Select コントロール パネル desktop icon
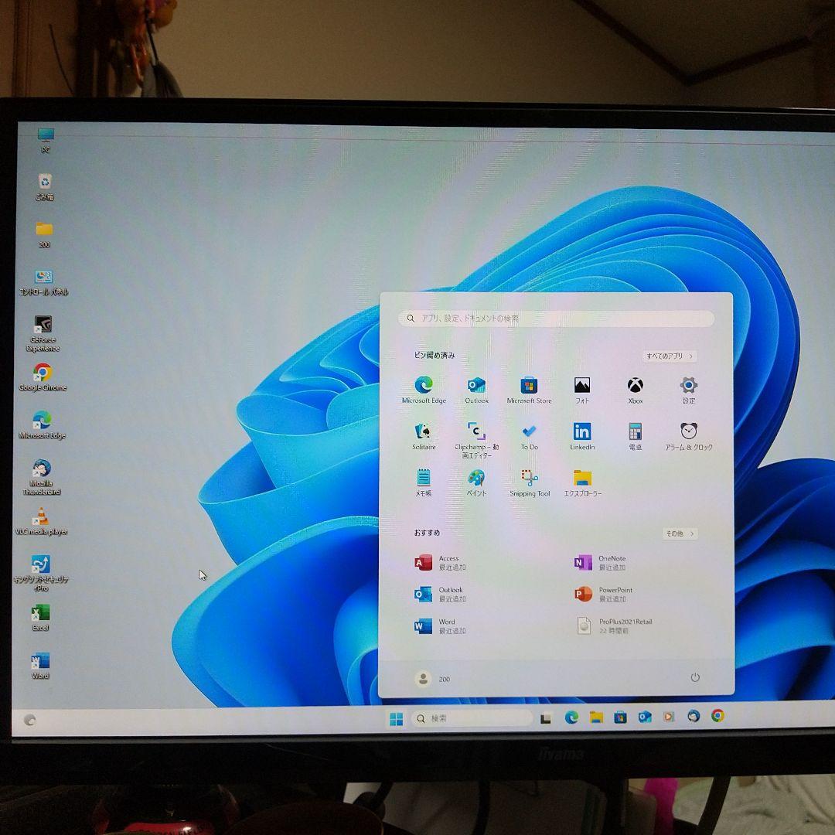The width and height of the screenshot is (835, 835). pyautogui.click(x=43, y=282)
